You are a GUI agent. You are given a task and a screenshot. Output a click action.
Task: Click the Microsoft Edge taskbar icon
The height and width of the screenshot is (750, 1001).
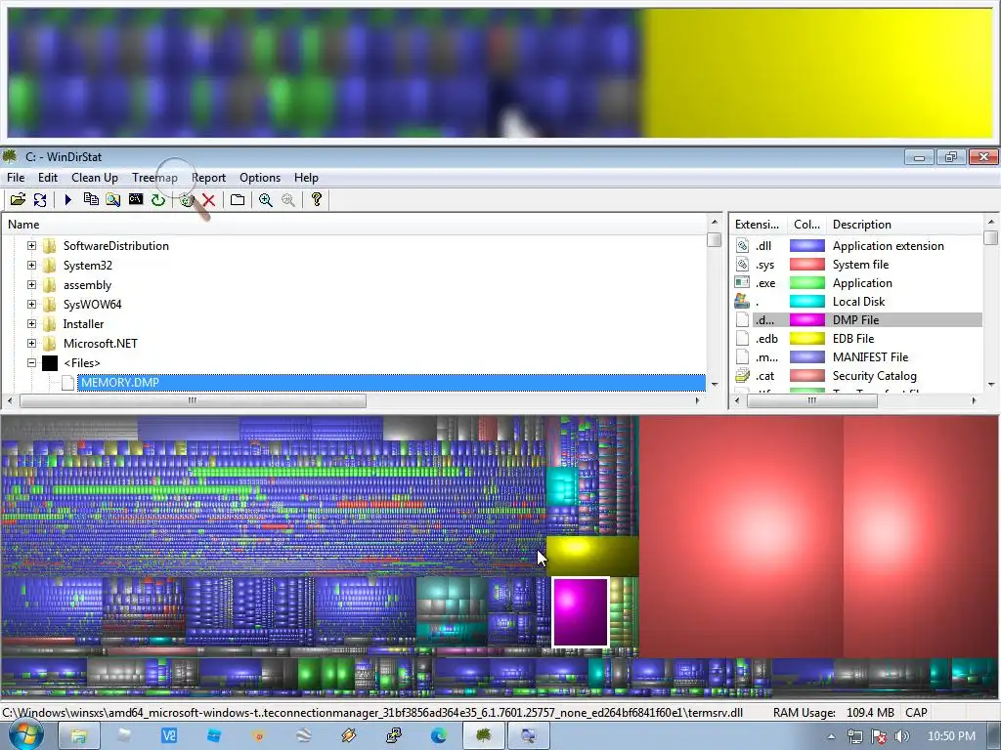pyautogui.click(x=439, y=736)
